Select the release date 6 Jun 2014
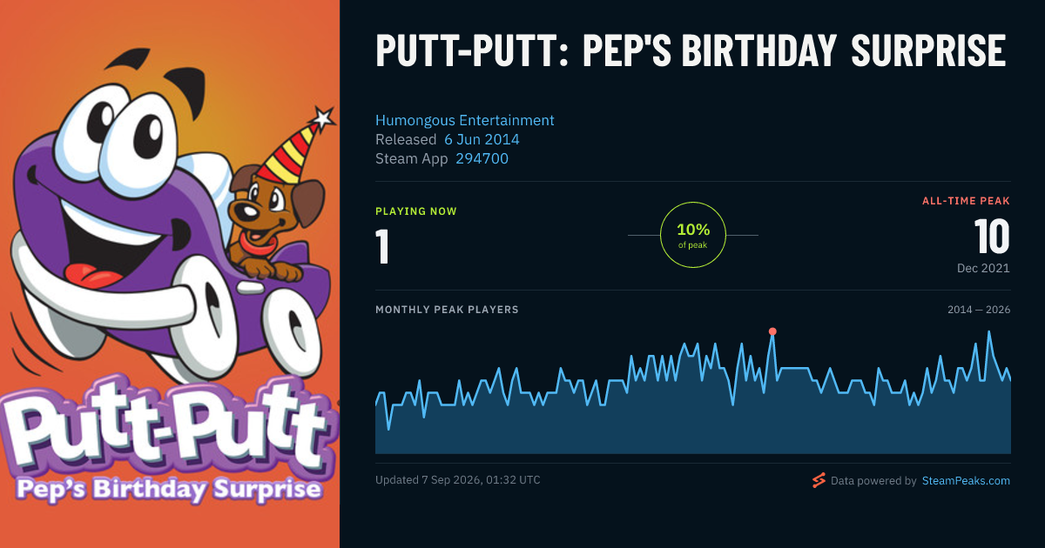This screenshot has height=548, width=1045. [482, 139]
